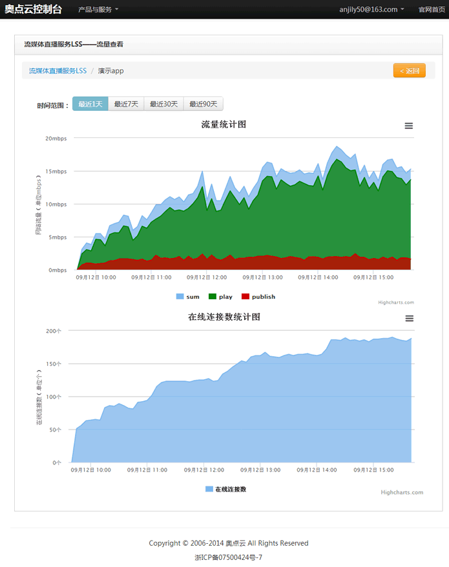Image resolution: width=449 pixels, height=567 pixels.
Task: Click 09月12日 14:00 label on connections chart
Action: pyautogui.click(x=317, y=470)
